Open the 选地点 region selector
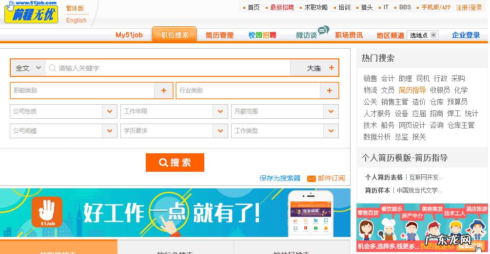 tap(422, 35)
